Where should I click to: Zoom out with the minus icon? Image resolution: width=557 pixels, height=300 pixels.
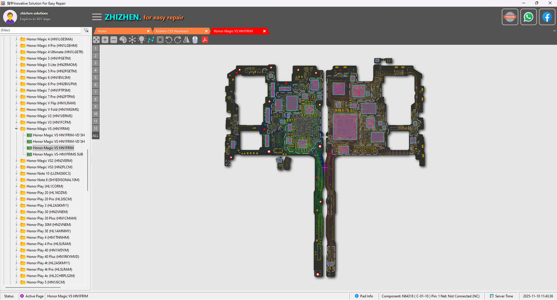point(114,40)
